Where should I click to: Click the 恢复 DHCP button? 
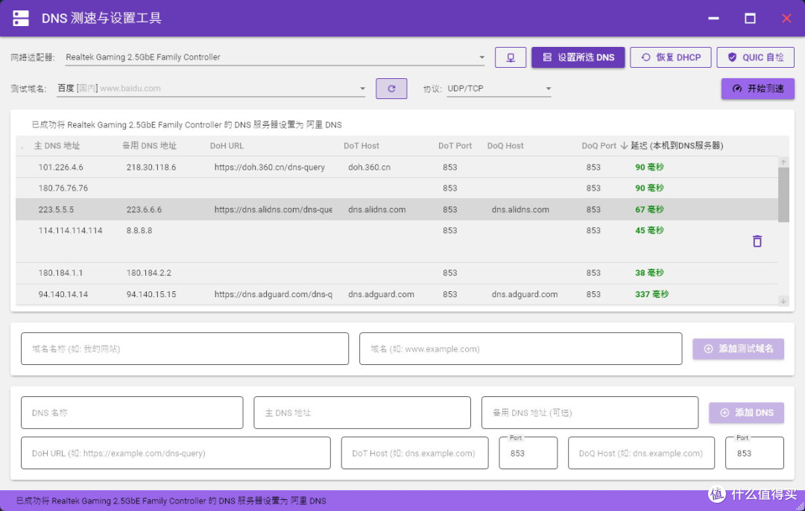[671, 57]
